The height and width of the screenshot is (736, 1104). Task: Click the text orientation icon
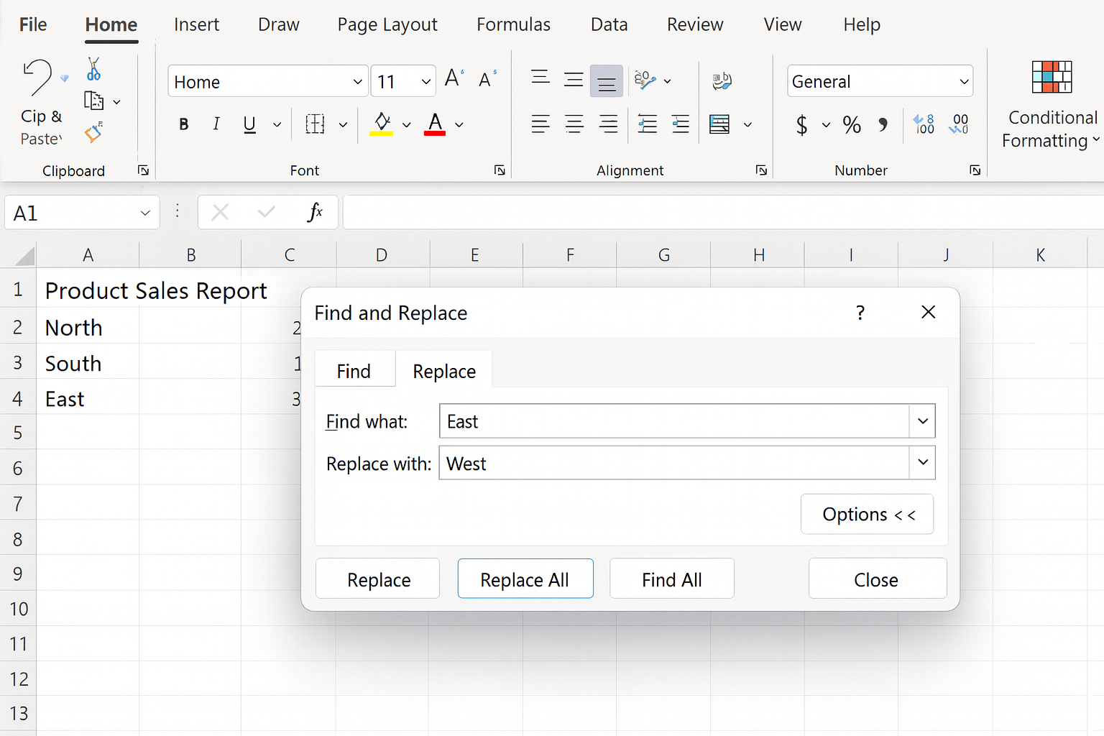[645, 80]
